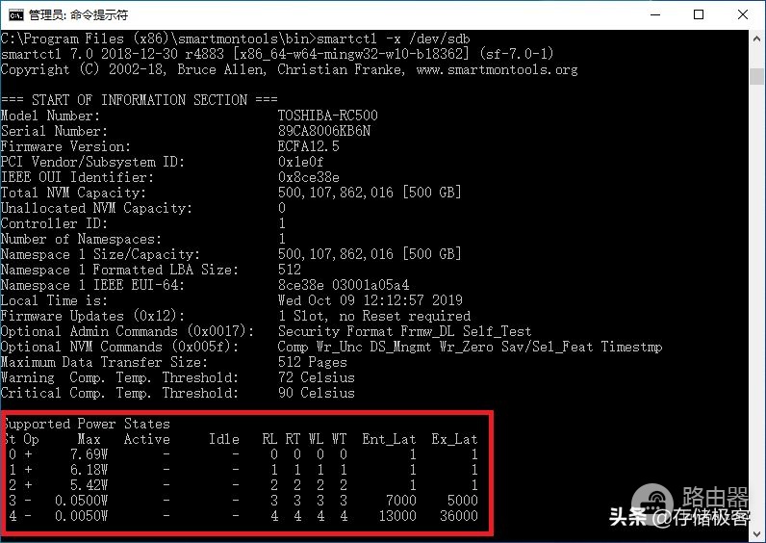This screenshot has height=543, width=766.
Task: Click 'Critical Comp. Temp. Threshold:' label
Action: [x=119, y=393]
